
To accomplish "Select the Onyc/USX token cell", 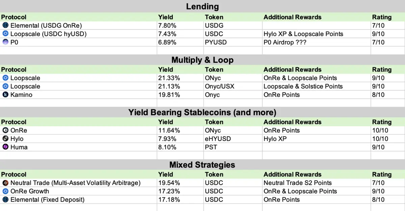I will pyautogui.click(x=233, y=86).
